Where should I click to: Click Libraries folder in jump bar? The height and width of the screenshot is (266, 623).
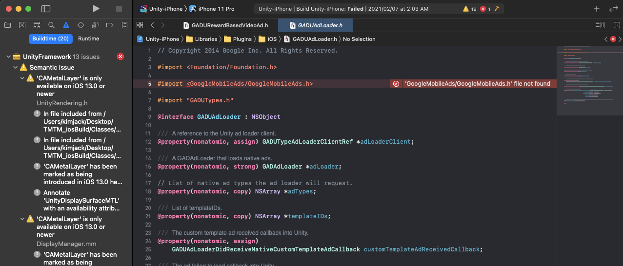coord(201,39)
